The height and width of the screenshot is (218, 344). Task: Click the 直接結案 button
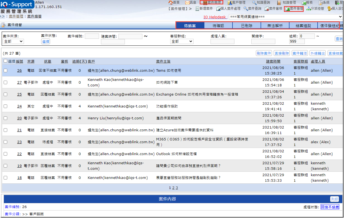coord(335,53)
